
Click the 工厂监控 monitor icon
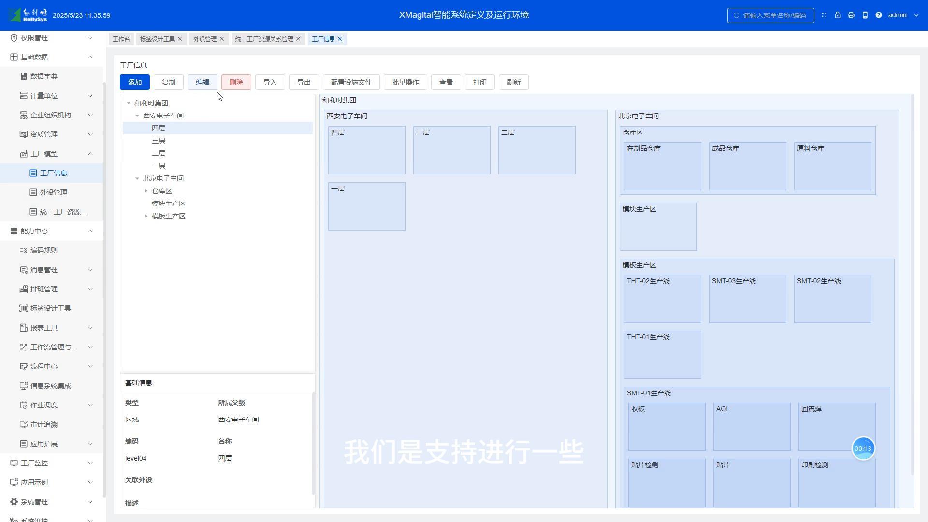[14, 463]
